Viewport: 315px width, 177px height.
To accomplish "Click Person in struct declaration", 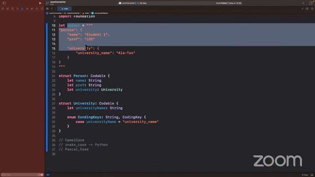I will (80, 76).
